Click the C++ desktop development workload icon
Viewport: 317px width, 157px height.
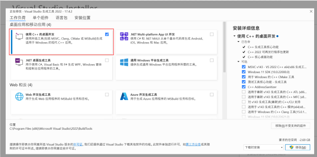click(19, 36)
